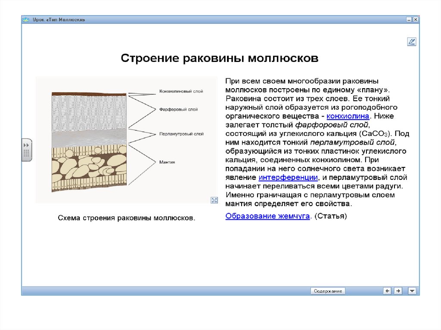Click the heading Строение раковины моллюсков
Viewport: 441px width, 330px height.
pos(219,58)
